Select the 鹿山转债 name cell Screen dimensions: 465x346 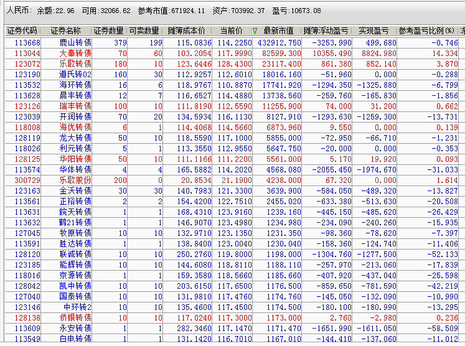click(75, 43)
